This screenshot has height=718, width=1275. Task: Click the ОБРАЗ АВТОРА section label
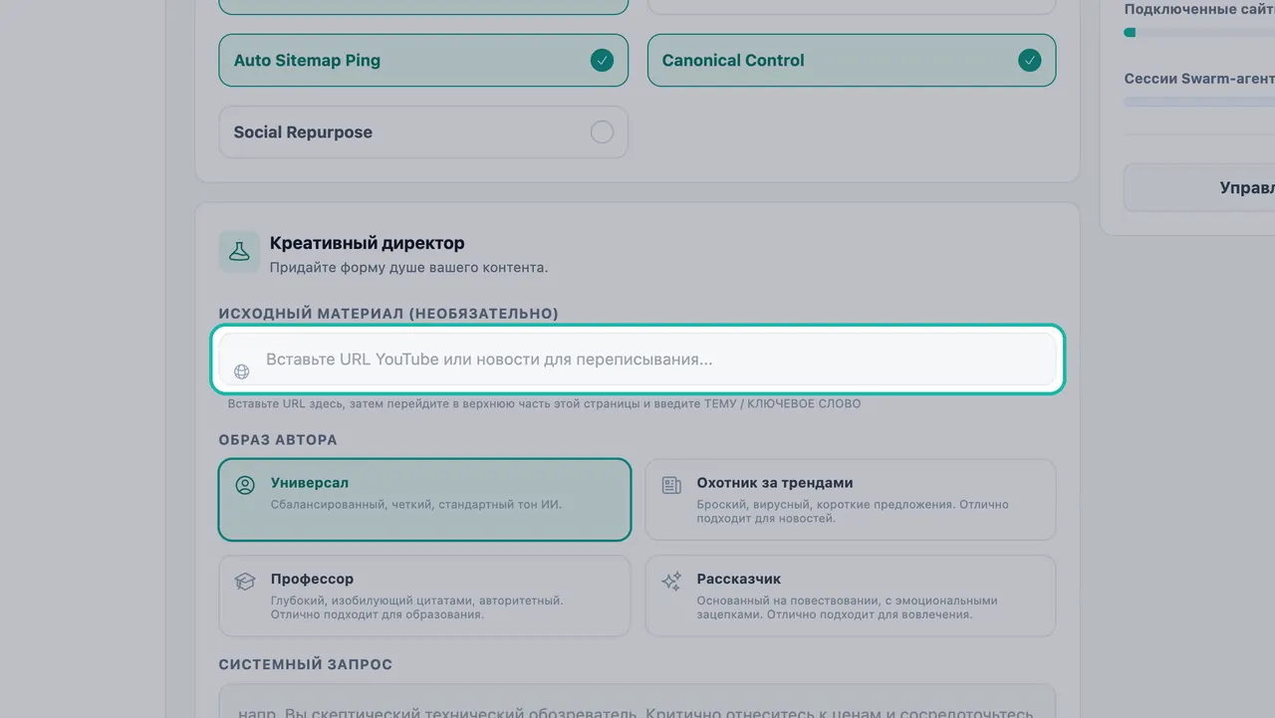(x=278, y=439)
